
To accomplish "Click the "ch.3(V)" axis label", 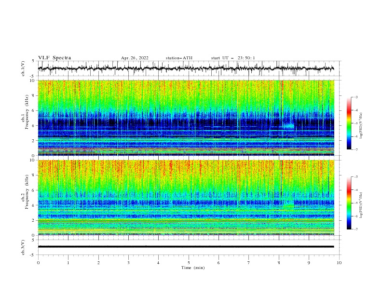I will pos(23,247).
